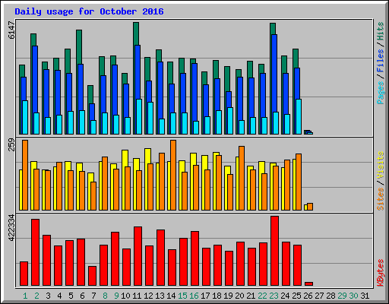Screen dimensions: 389x304
Task: Click the red KBytes bar for day 23
Action: [274, 251]
